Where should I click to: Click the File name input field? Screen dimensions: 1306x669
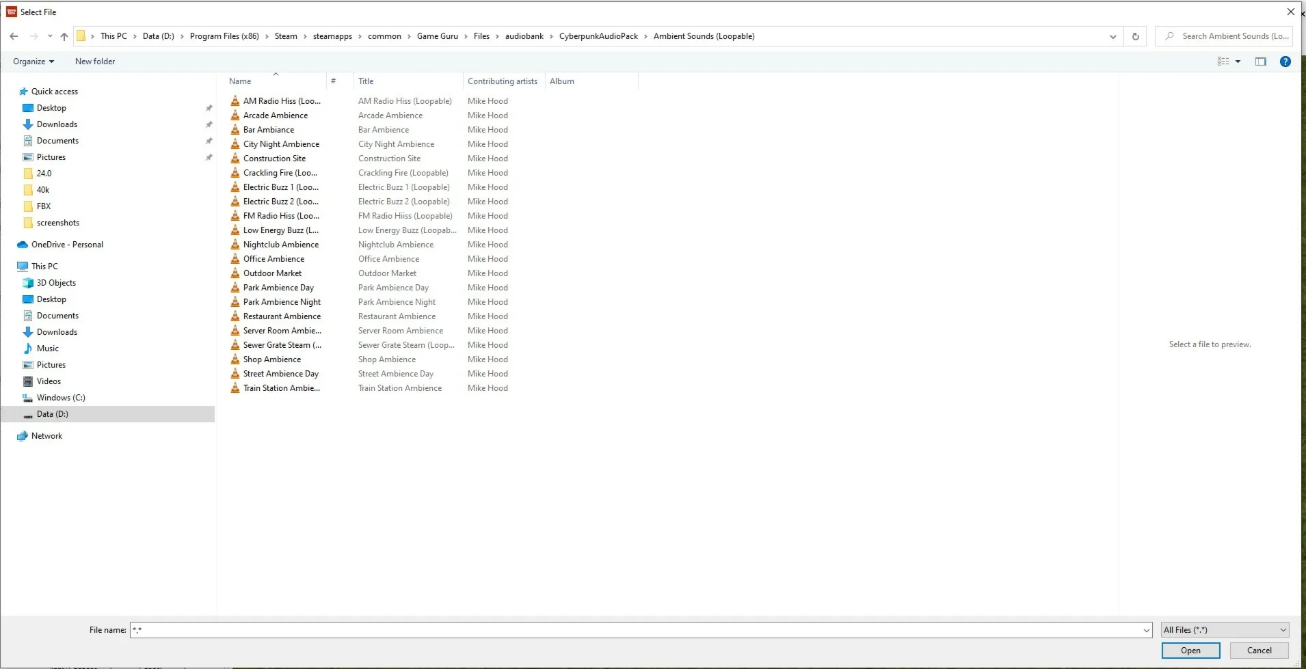[636, 630]
